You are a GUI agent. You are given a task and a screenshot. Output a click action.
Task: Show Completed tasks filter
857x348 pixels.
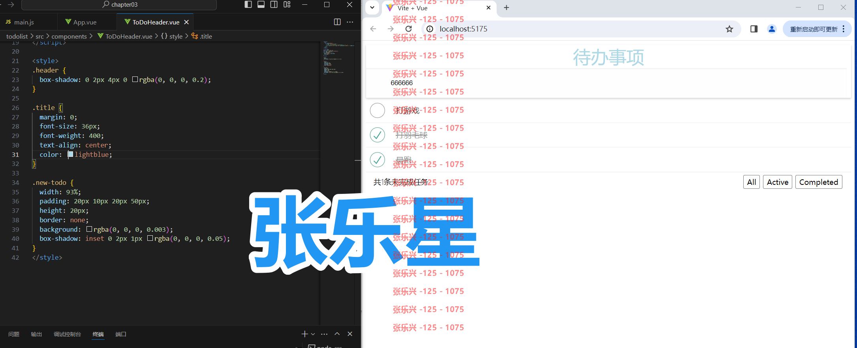pos(819,182)
